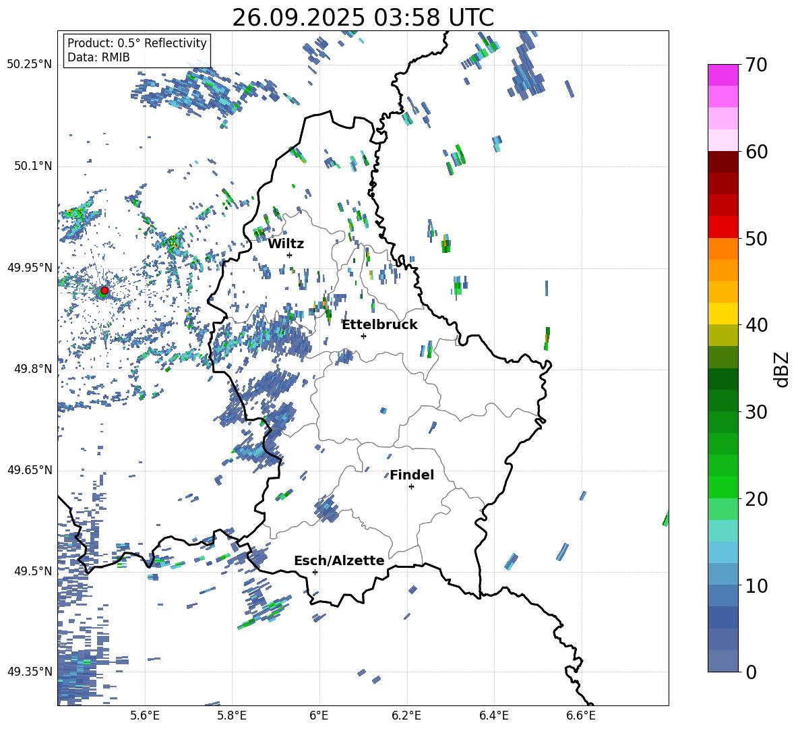The width and height of the screenshot is (798, 729).
Task: Click the 6.4°E longitude label
Action: click(493, 716)
